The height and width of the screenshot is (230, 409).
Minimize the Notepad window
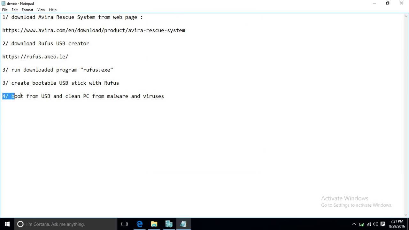click(374, 3)
